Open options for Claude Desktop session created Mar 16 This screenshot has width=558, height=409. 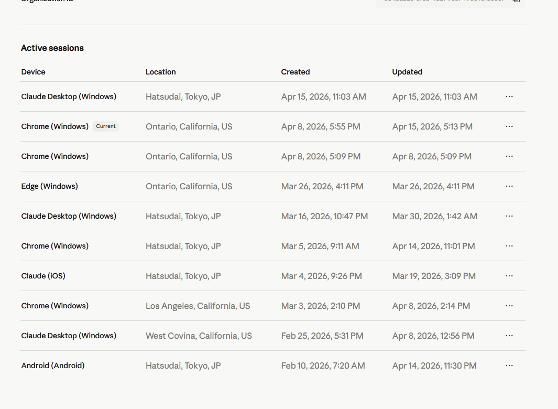(509, 216)
